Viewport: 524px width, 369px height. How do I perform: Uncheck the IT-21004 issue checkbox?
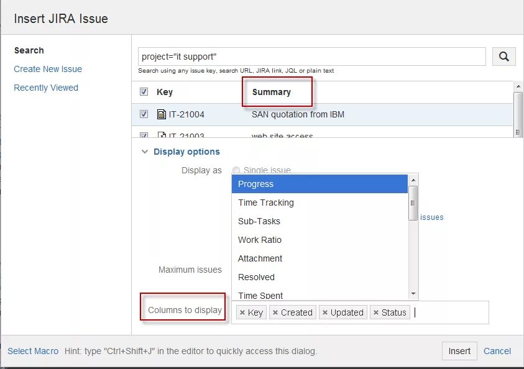(x=144, y=114)
